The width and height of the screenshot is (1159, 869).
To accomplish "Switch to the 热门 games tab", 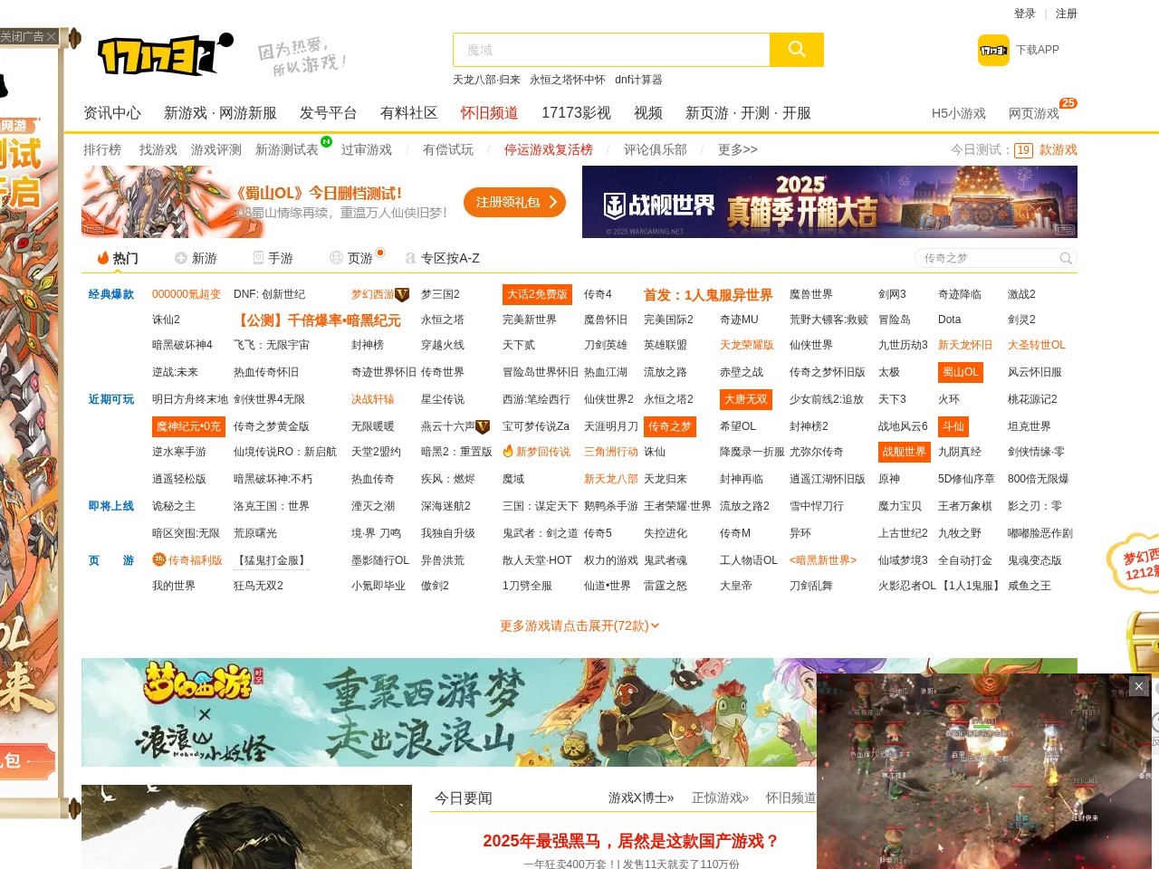I will (x=118, y=259).
